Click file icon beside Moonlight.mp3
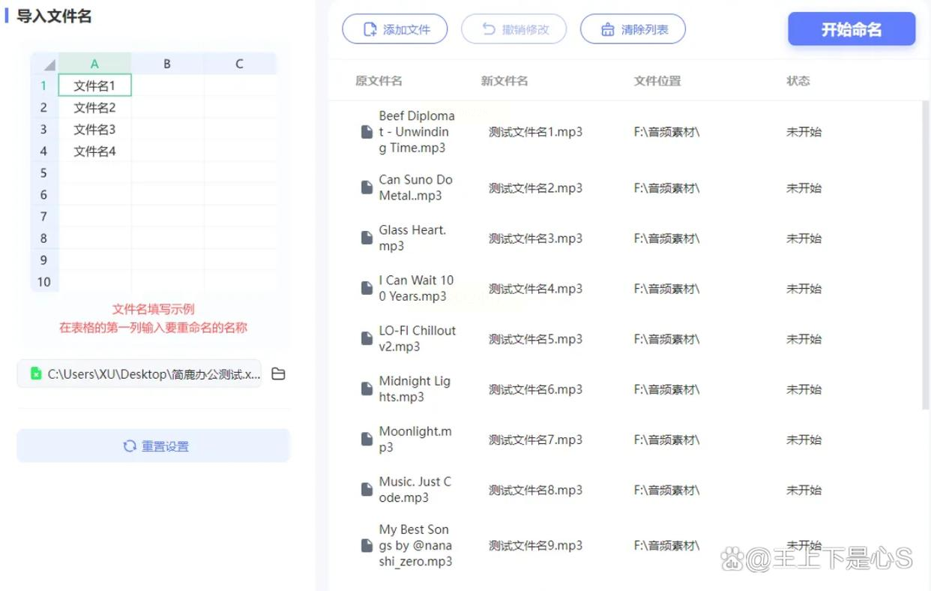The height and width of the screenshot is (591, 931). pos(367,439)
